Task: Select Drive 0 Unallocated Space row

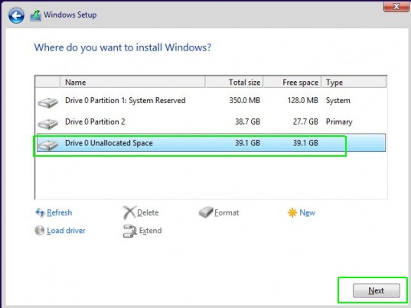Action: [211, 143]
